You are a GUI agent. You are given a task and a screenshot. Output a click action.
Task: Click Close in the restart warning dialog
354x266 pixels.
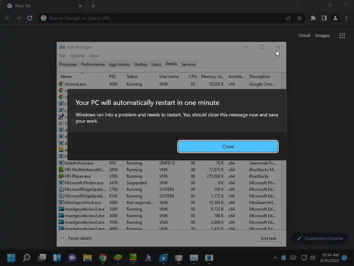pos(228,147)
